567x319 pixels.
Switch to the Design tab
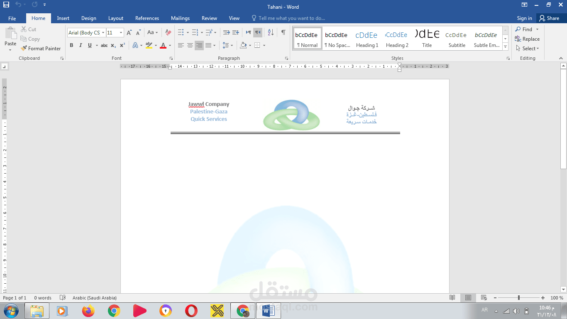point(88,18)
